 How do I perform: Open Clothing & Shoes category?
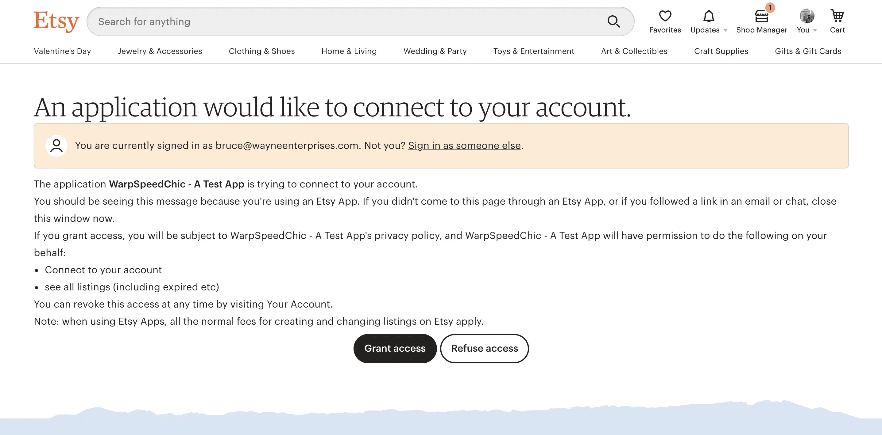click(x=261, y=51)
